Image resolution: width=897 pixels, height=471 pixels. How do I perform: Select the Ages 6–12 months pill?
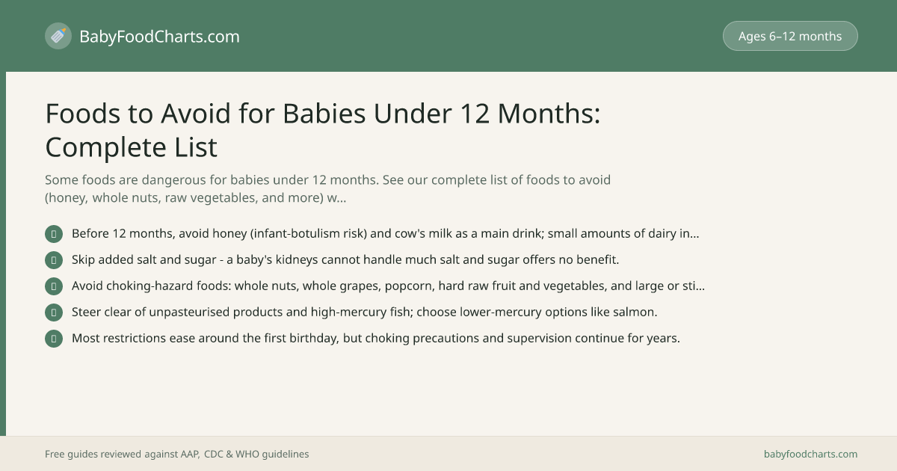pos(790,36)
